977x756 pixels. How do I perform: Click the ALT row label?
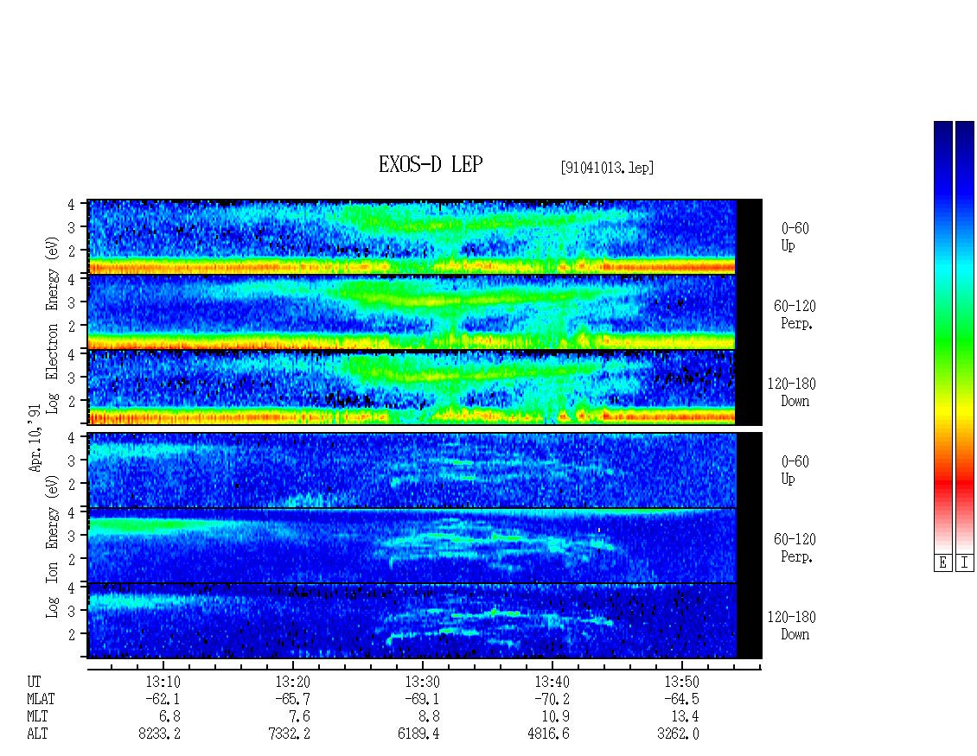(37, 734)
